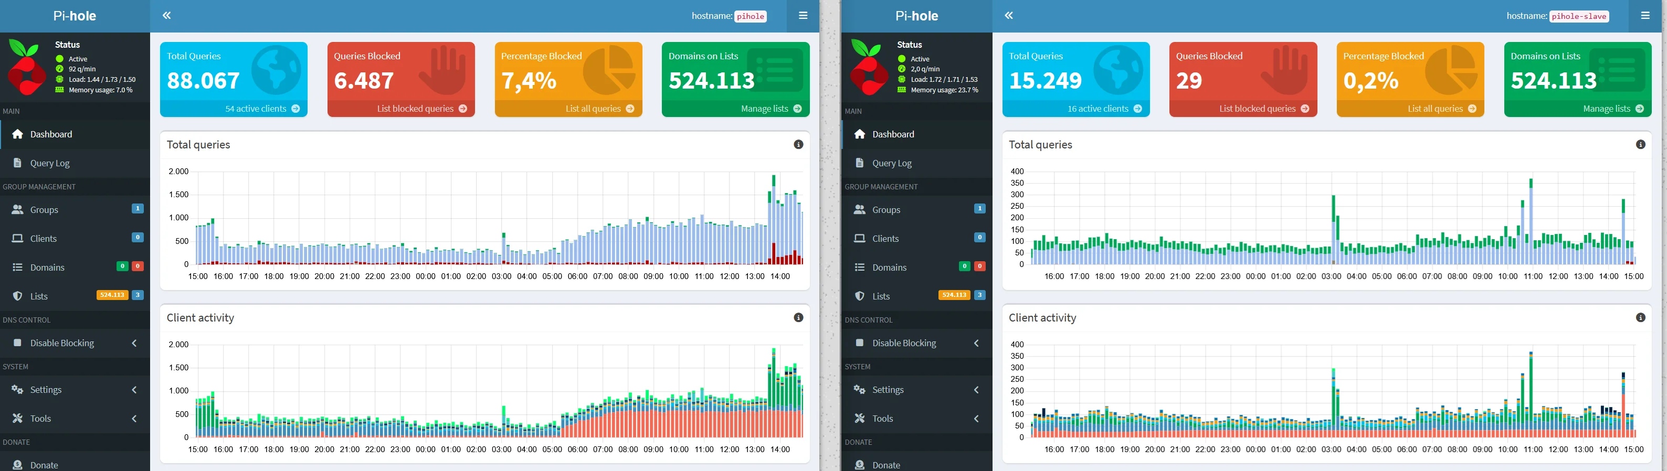Click 'Memory usage: 23.7 %' status text
The image size is (1667, 471).
[x=945, y=90]
